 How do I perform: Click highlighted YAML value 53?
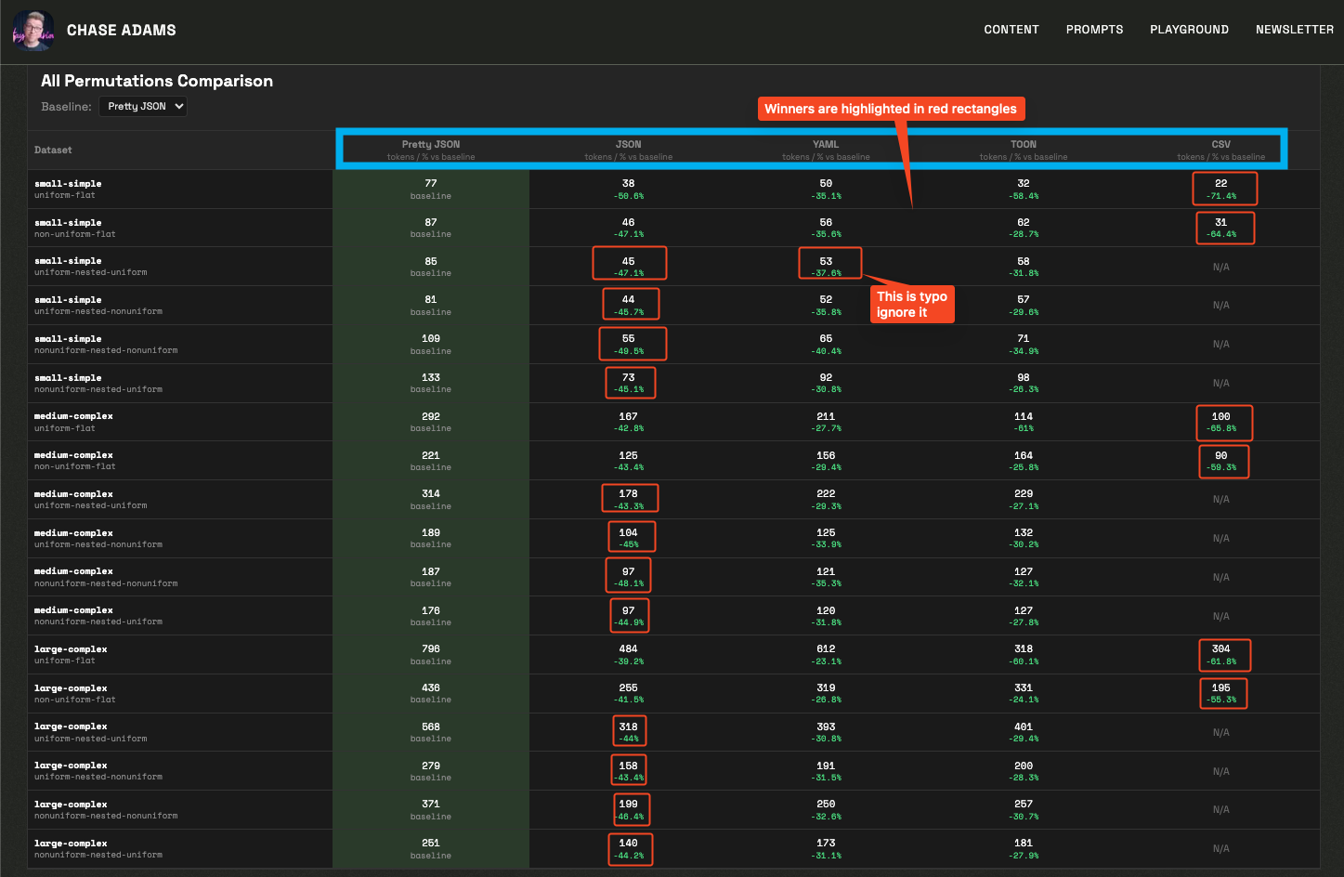pyautogui.click(x=829, y=263)
